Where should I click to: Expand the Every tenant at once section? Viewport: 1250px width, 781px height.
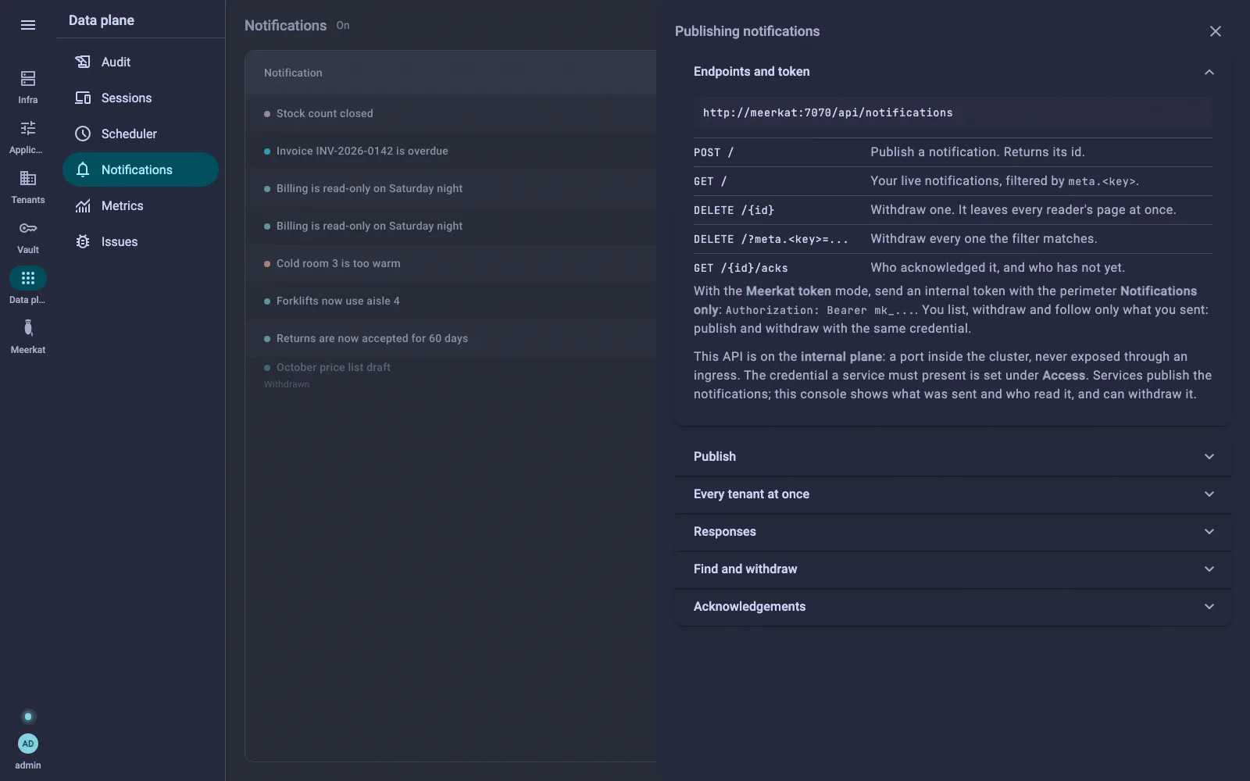coord(952,494)
